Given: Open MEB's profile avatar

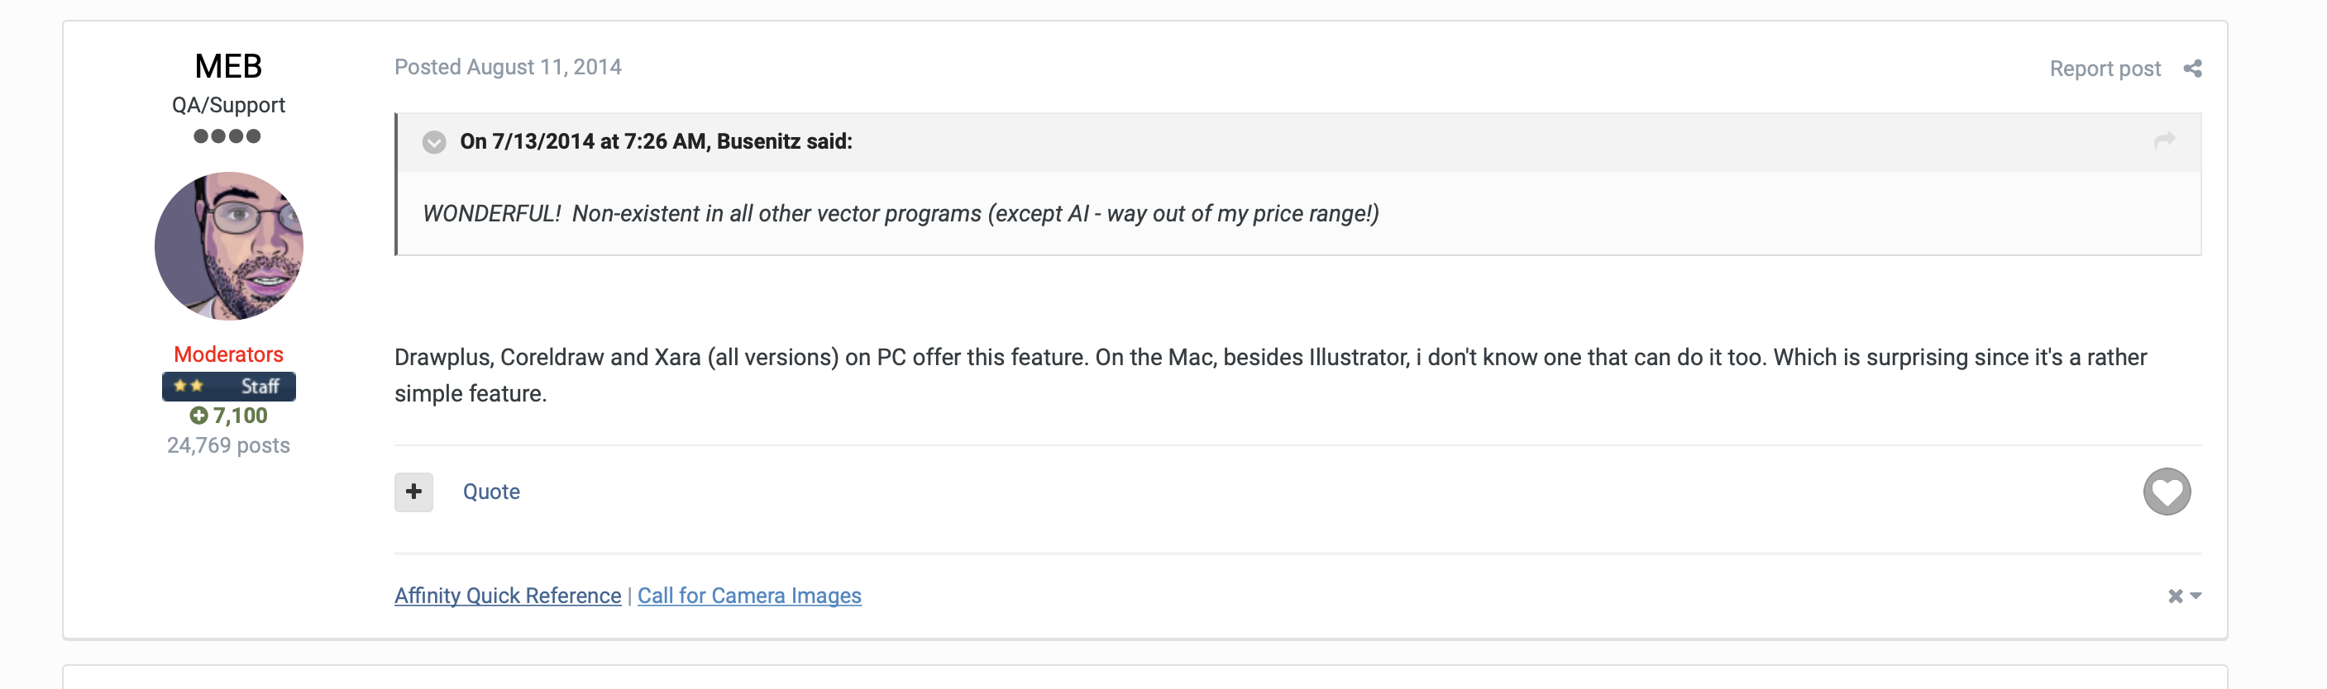Looking at the screenshot, I should (x=228, y=246).
